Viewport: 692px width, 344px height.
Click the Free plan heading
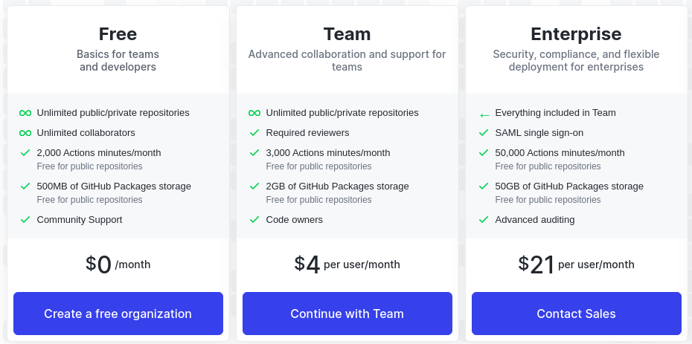click(x=118, y=34)
